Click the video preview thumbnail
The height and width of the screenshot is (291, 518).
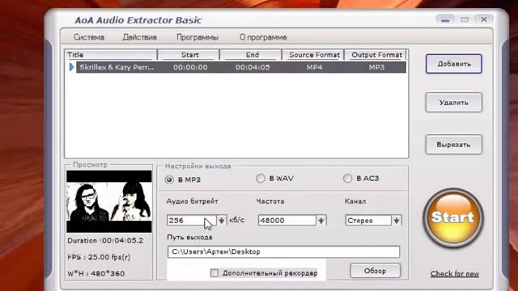coord(109,201)
